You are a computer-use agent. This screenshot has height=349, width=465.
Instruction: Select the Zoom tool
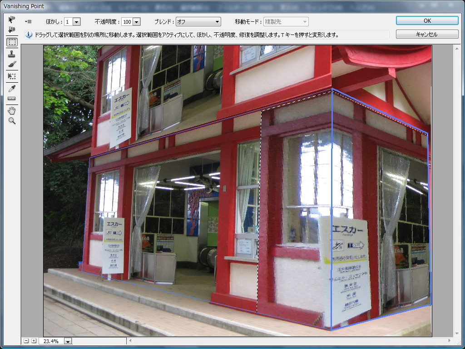point(11,121)
